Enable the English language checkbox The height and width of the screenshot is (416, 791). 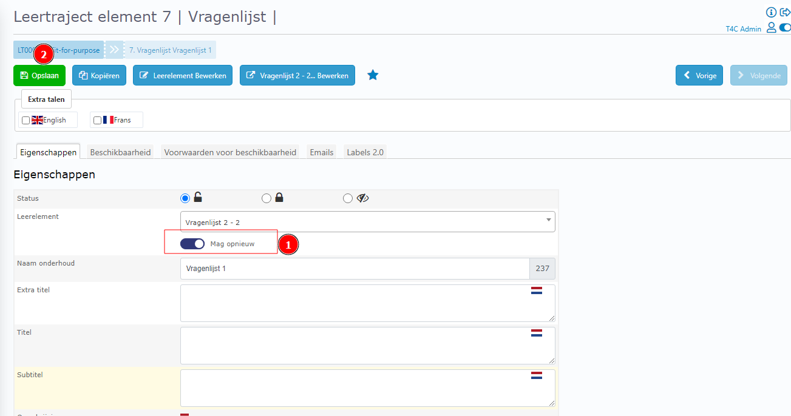point(25,120)
